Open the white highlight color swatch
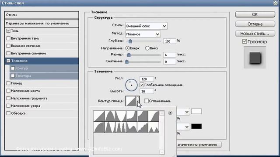 point(196,112)
